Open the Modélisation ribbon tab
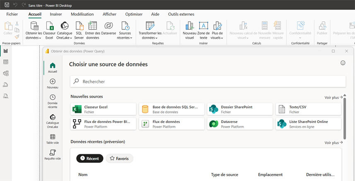Screen dimensions: 355x181 (x=82, y=14)
